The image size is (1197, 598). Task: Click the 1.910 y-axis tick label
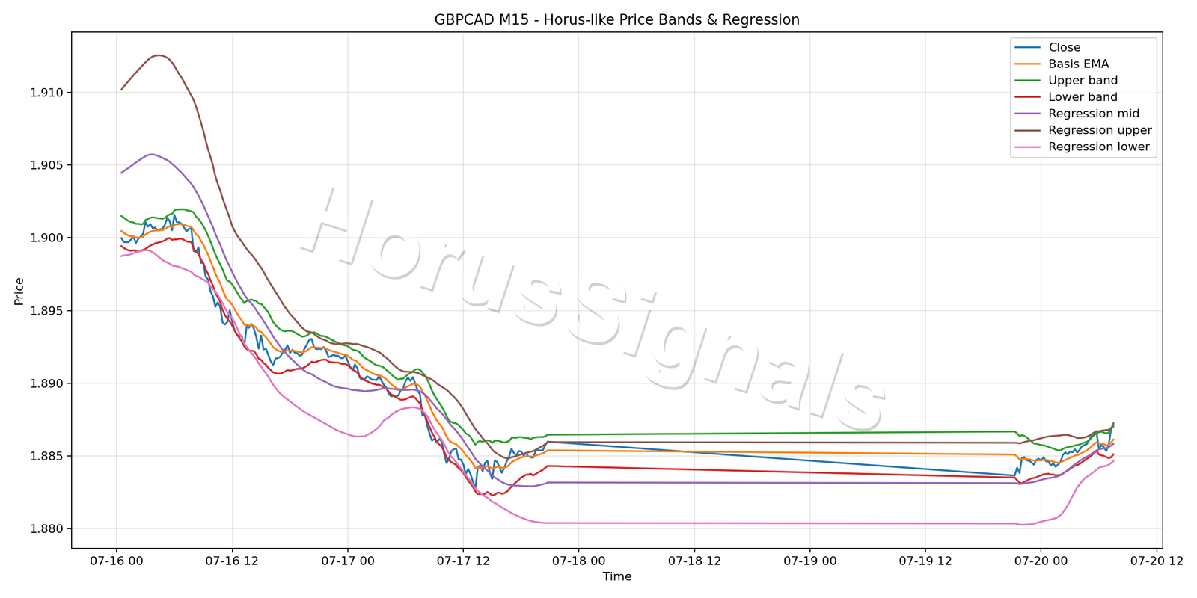[46, 93]
